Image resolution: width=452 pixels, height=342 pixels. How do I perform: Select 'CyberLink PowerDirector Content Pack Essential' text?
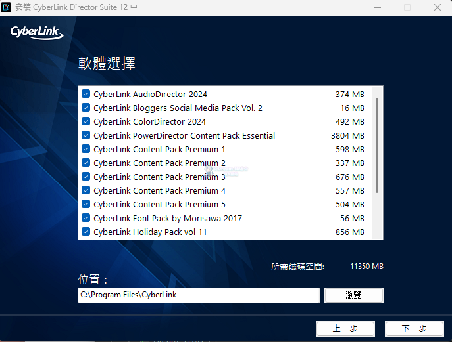click(184, 135)
